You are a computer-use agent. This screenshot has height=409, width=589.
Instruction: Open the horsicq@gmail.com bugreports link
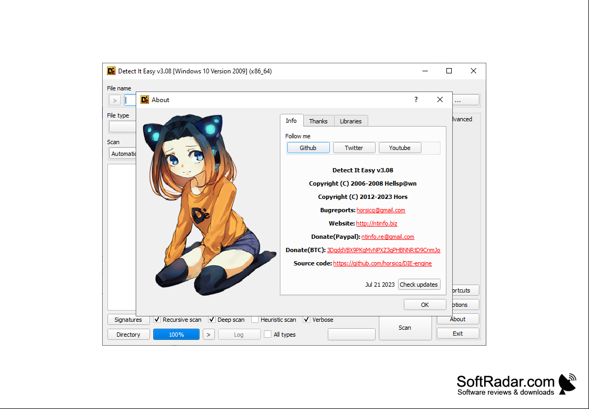(381, 210)
